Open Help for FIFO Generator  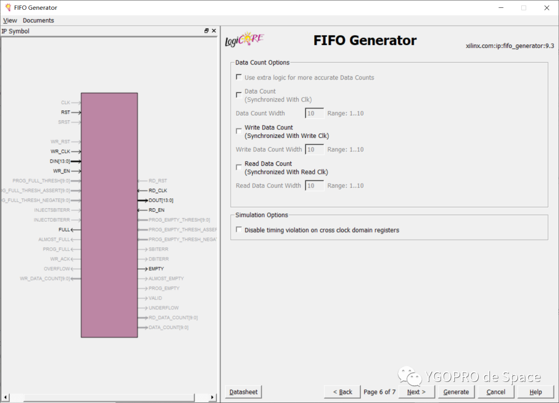click(536, 392)
